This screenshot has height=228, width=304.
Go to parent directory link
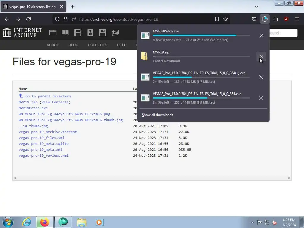tap(48, 96)
